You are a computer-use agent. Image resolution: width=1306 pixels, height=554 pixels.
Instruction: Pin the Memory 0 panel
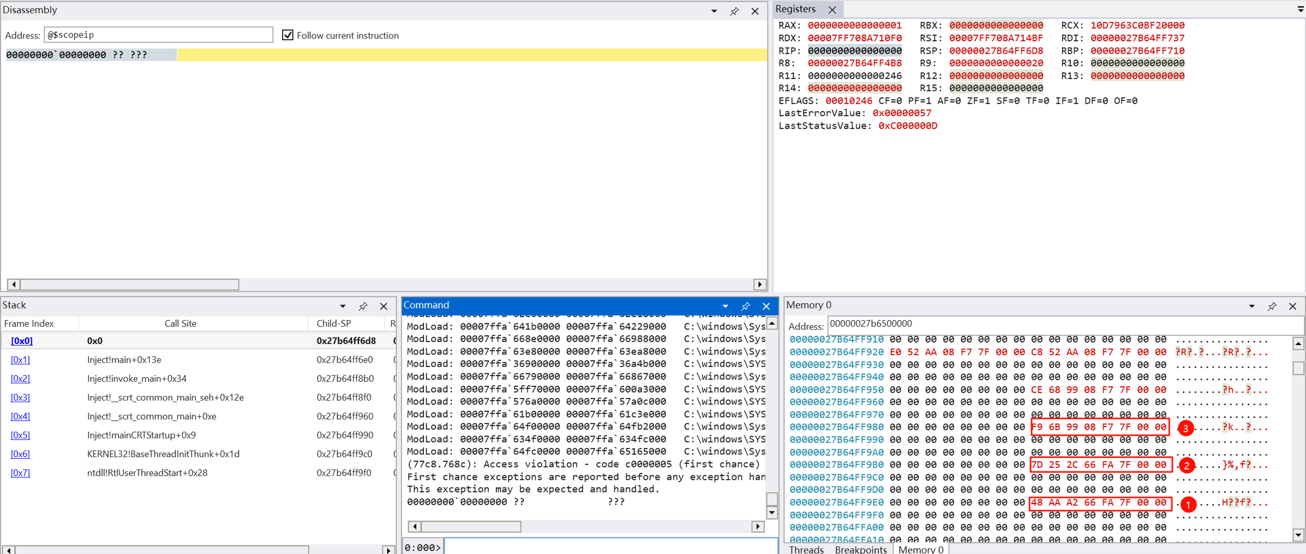[x=1272, y=306]
